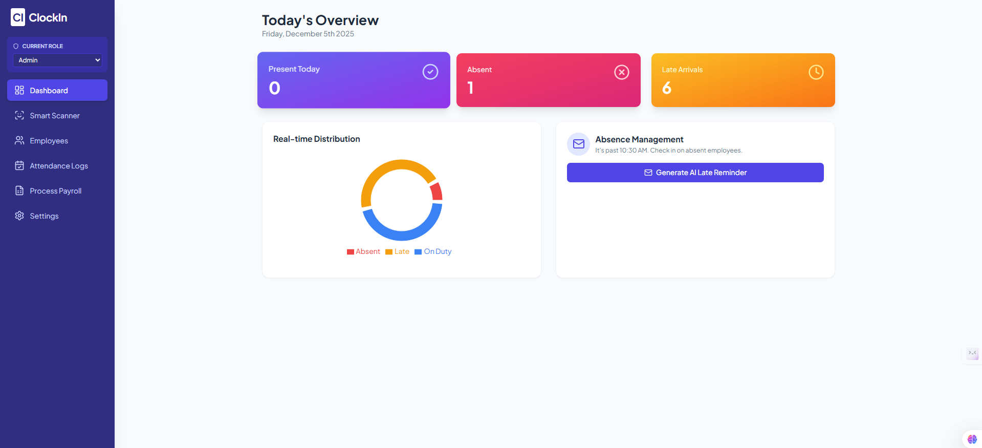982x448 pixels.
Task: Click the Attendance Logs calendar icon
Action: tap(19, 166)
